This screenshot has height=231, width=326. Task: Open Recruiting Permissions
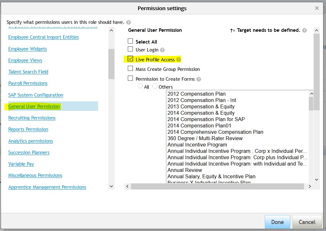(32, 118)
